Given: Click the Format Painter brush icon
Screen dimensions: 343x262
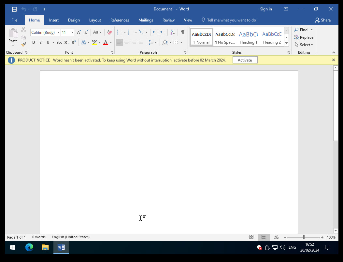Looking at the screenshot, I should coord(23,44).
